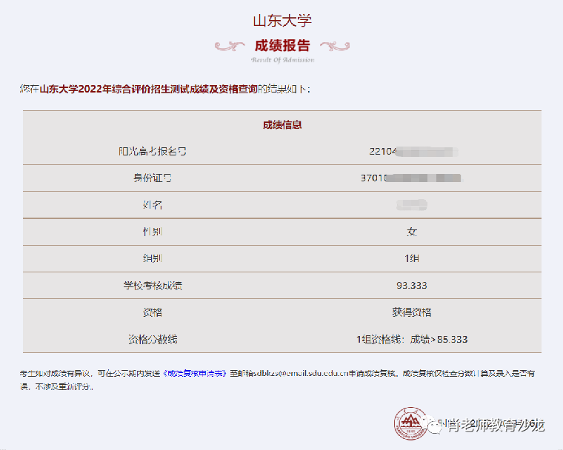Viewport: 563px width, 450px height.
Task: Click the 身份证号 label
Action: [153, 178]
